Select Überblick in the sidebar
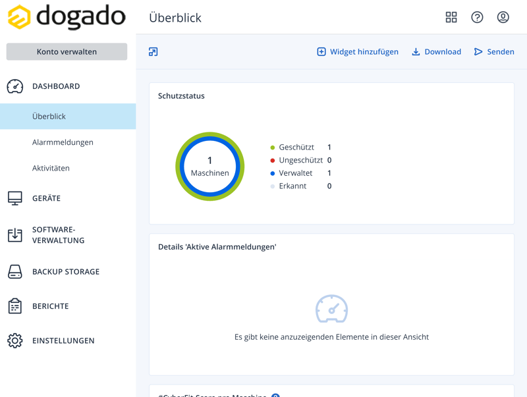Viewport: 527px width, 397px height. click(49, 117)
